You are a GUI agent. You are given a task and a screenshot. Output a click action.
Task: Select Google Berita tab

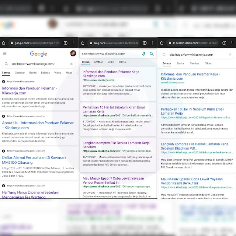tap(33, 73)
